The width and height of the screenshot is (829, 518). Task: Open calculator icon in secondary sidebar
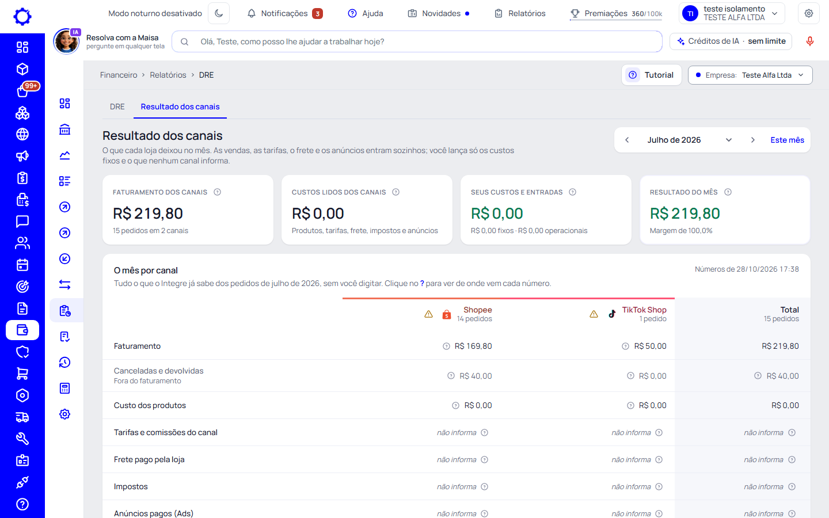(65, 389)
